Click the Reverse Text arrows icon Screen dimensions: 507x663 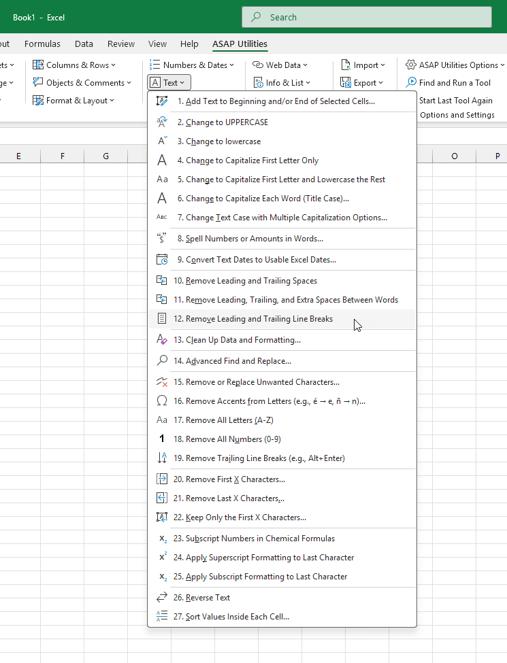(162, 598)
